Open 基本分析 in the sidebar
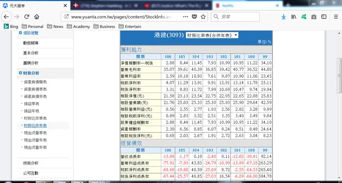Image resolution: width=342 pixels, height=183 pixels. pos(31,53)
